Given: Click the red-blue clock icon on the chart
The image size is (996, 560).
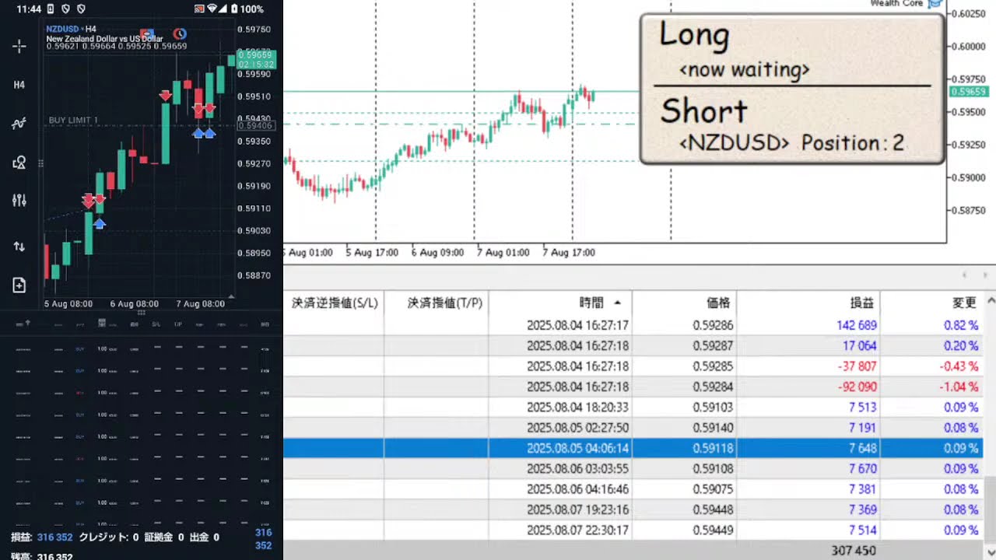Looking at the screenshot, I should click(179, 33).
